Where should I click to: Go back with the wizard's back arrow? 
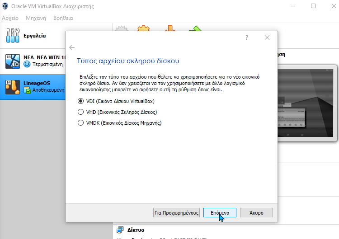(x=72, y=47)
